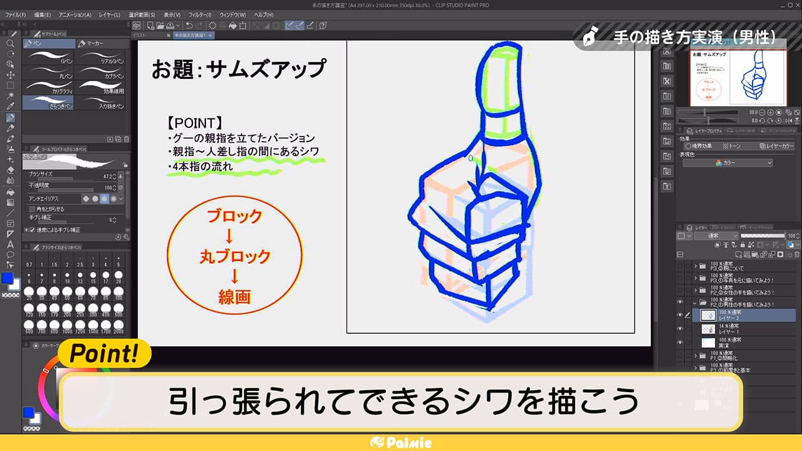Click New layer folder icon
802x451 pixels.
[756, 255]
